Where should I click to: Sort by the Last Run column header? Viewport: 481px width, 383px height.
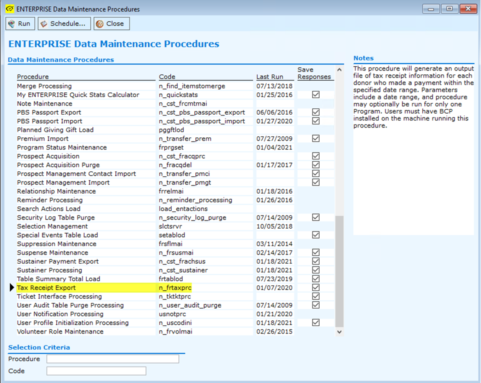(x=269, y=76)
